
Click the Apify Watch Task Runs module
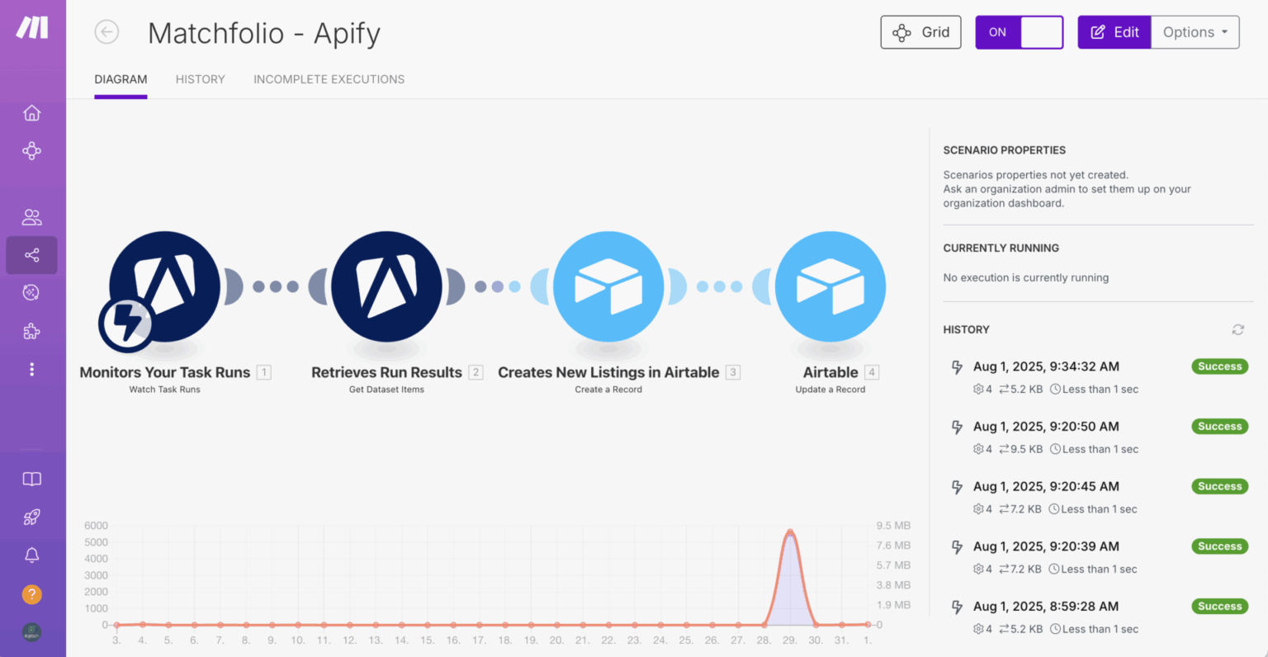(x=165, y=287)
